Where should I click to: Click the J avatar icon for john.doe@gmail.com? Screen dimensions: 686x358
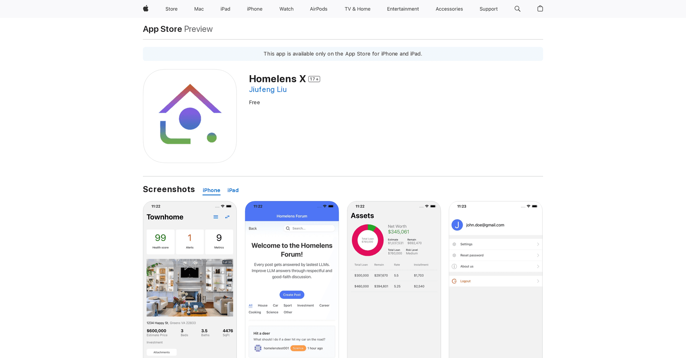(x=457, y=225)
